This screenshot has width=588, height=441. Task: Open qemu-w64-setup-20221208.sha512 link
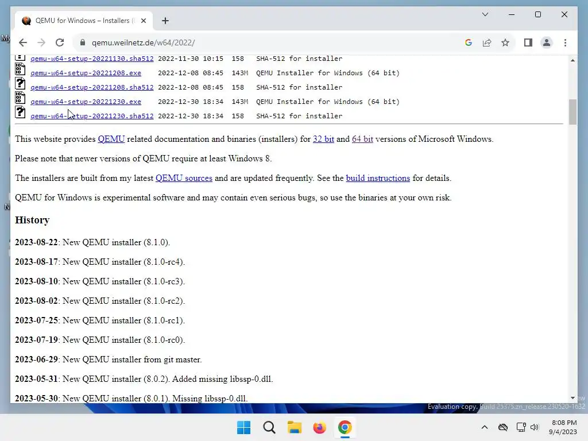(92, 87)
